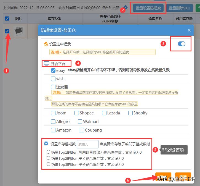Select 销量Top2的Item平分 radio option
This screenshot has width=200, height=186.
[48, 158]
